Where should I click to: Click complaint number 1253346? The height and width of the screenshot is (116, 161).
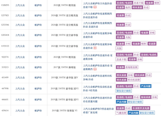point(5,25)
